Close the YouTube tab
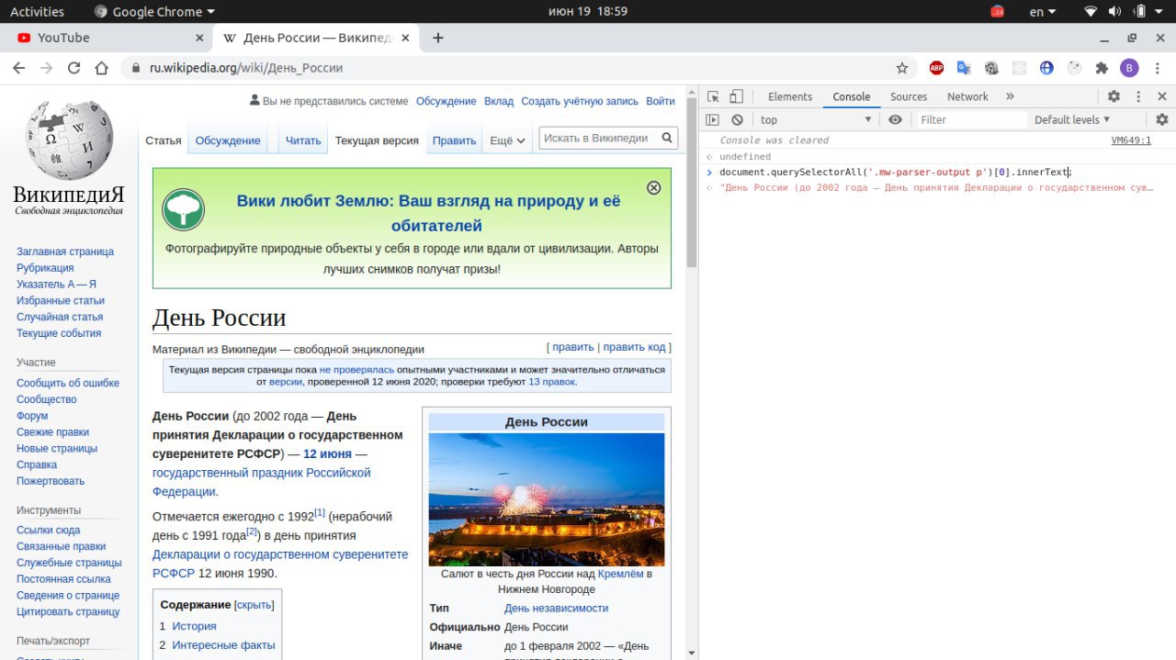Image resolution: width=1176 pixels, height=660 pixels. tap(199, 38)
